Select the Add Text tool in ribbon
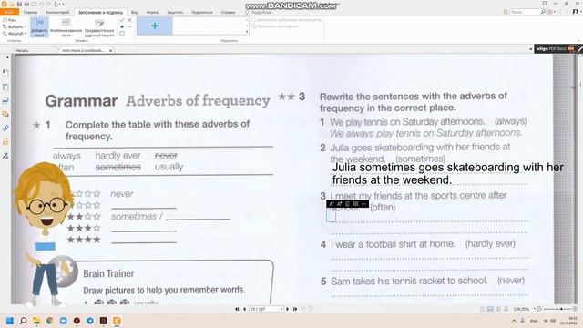The height and width of the screenshot is (328, 583). pos(39,27)
